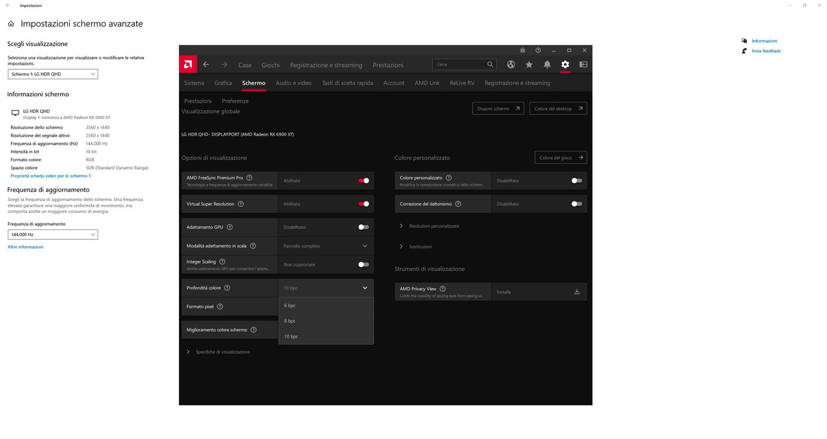Open the settings gear in Radeon Software
This screenshot has width=827, height=439.
565,65
